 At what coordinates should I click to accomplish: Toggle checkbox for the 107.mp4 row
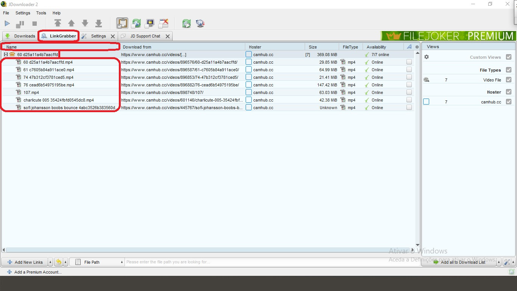point(409,92)
